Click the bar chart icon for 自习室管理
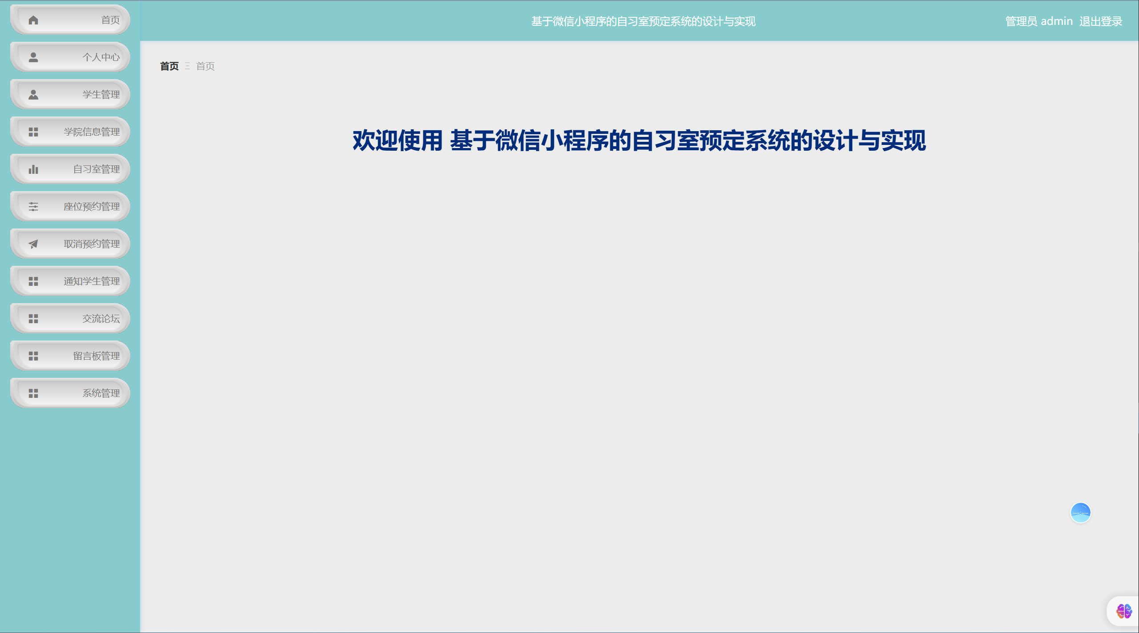 tap(33, 169)
